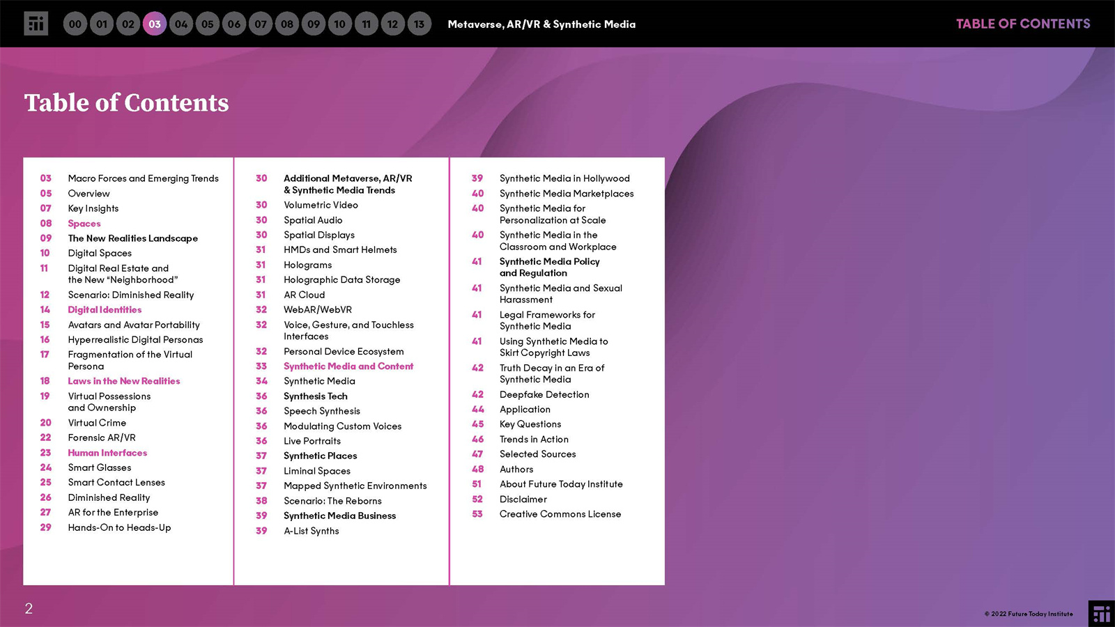Go to Synthetic Media in Hollywood
This screenshot has height=627, width=1115.
click(564, 179)
